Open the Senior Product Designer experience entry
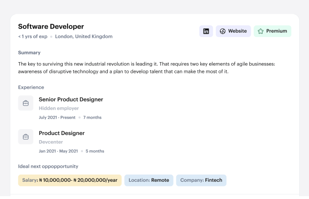 click(71, 99)
